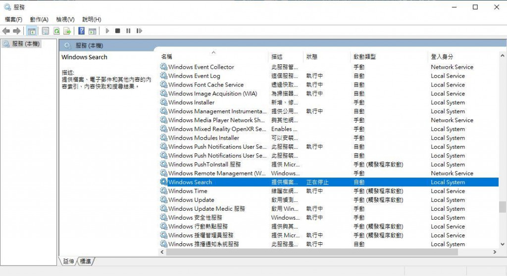Screen dimensions: 507x276
Task: Click the Windows 行動熱點服務 gear icon
Action: 163,226
